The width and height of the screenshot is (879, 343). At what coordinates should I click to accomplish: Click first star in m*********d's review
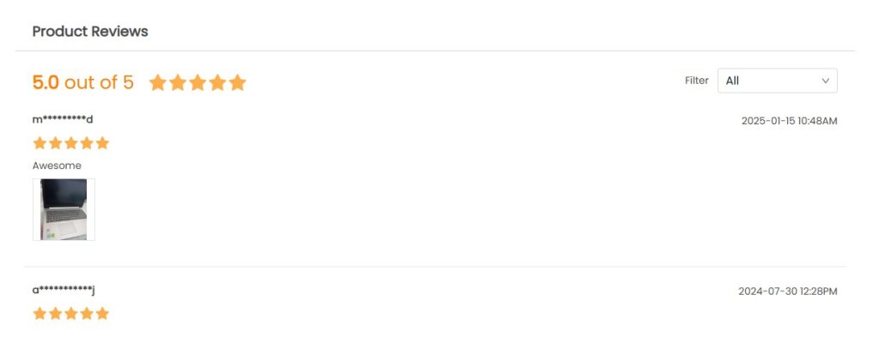click(x=39, y=143)
